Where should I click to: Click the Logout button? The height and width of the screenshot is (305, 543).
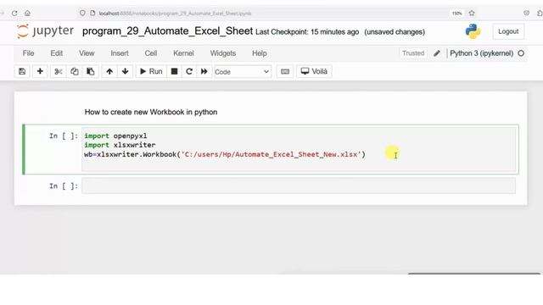(508, 31)
